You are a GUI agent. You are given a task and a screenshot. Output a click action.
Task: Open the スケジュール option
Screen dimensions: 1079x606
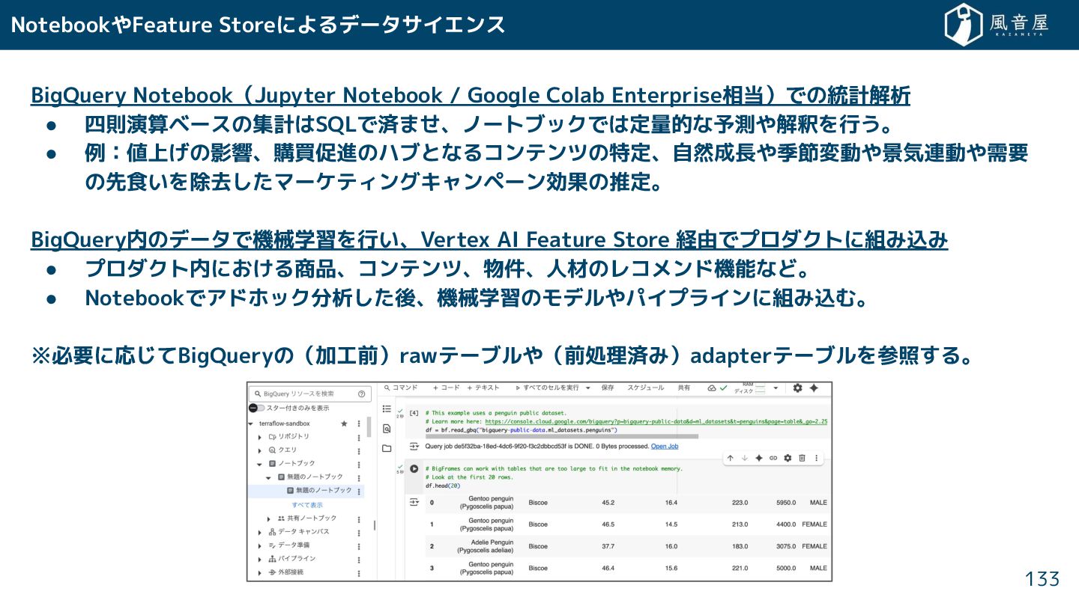coord(646,388)
